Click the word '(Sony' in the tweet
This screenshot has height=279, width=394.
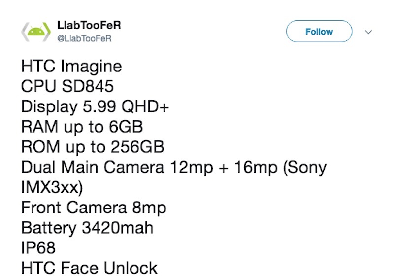(304, 168)
